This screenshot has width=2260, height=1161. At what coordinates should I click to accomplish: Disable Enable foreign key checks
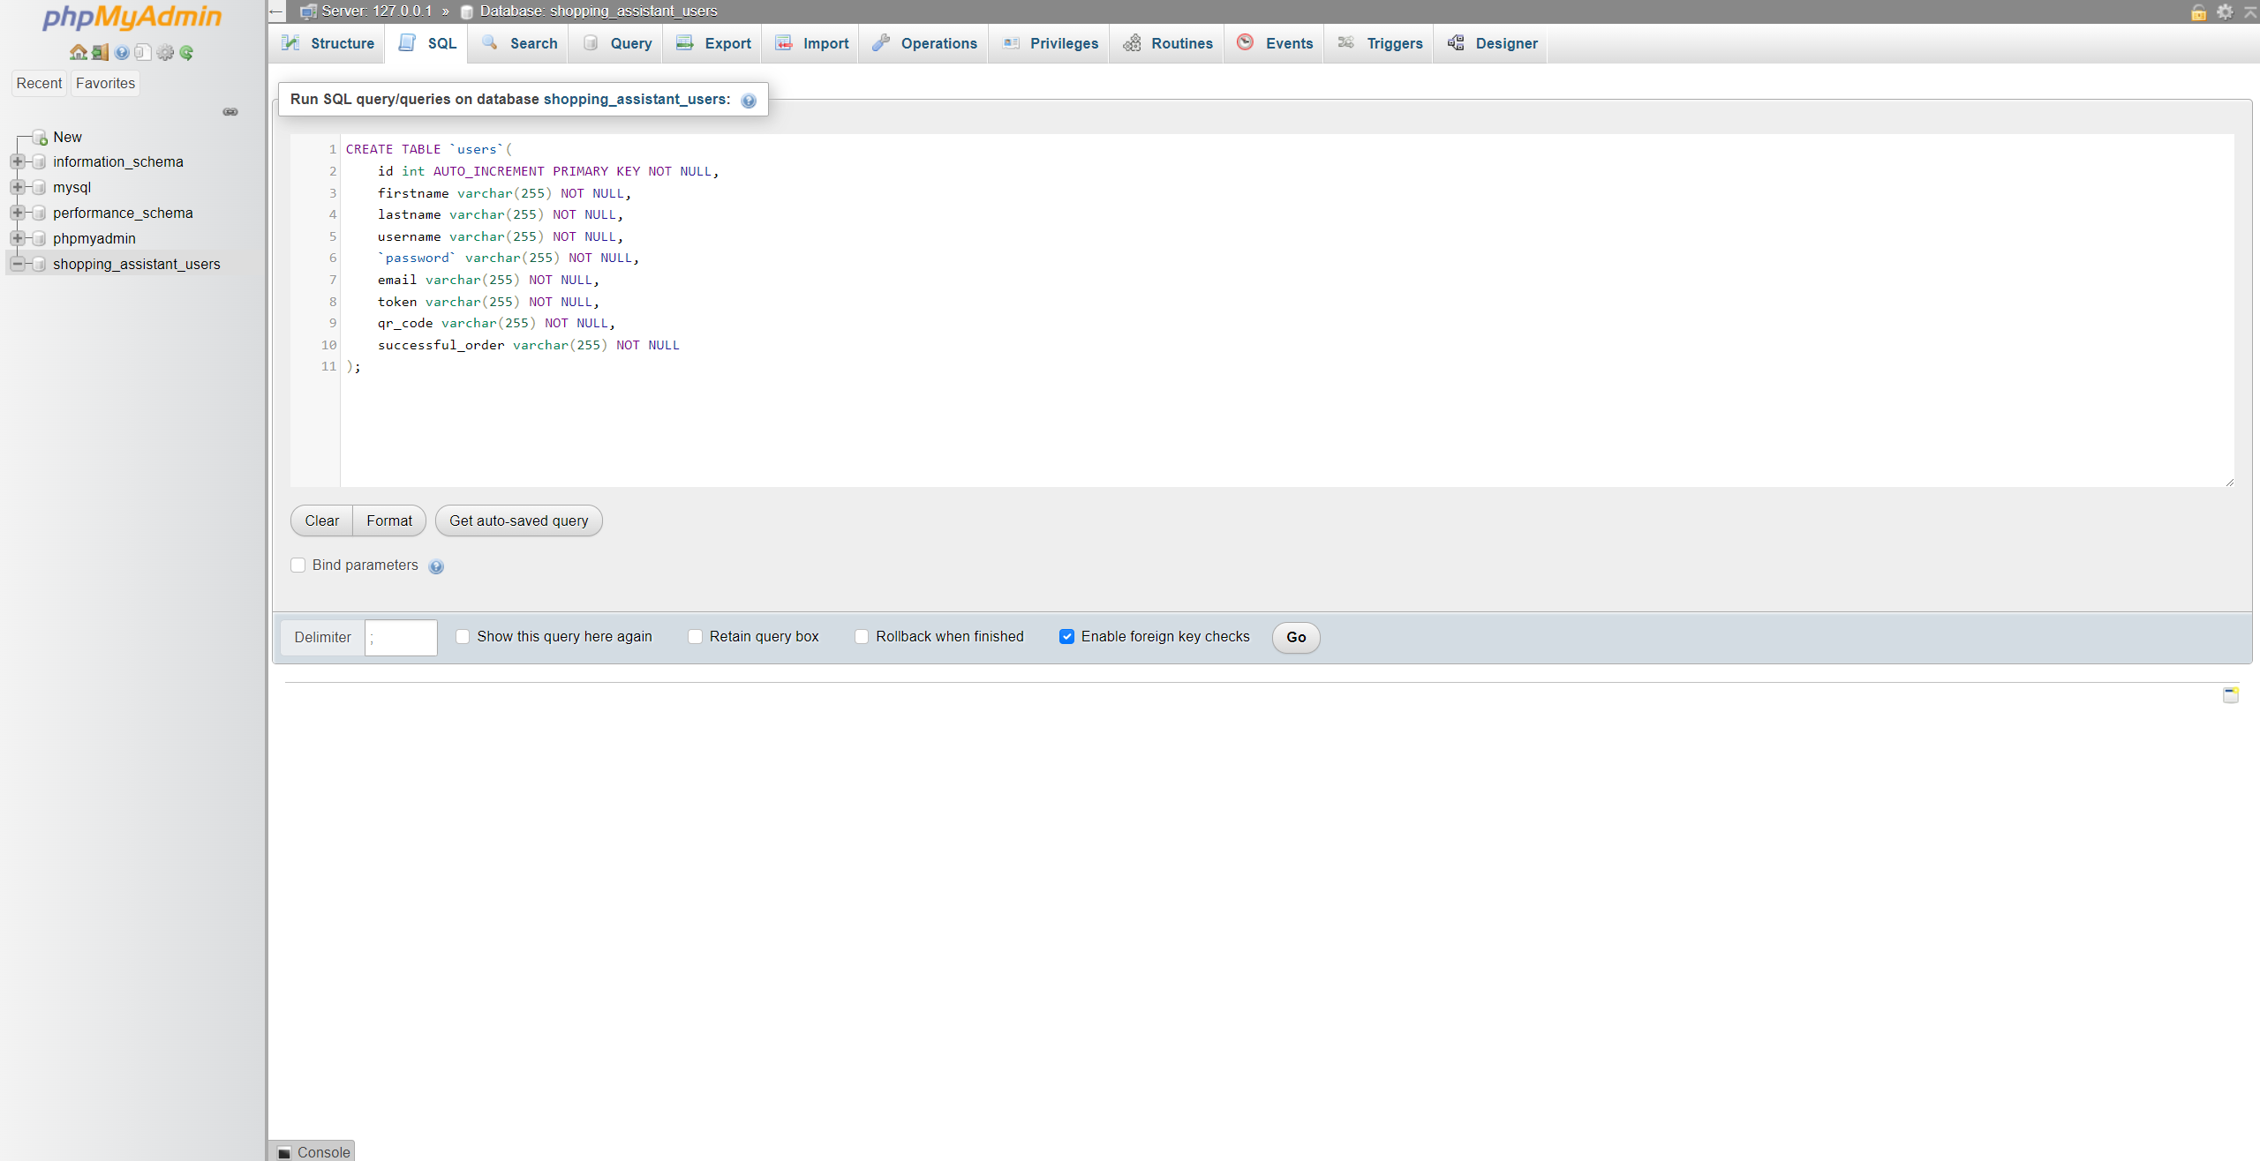pyautogui.click(x=1067, y=636)
